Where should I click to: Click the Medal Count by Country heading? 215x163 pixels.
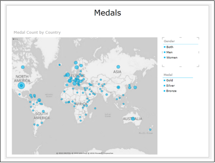tap(37, 33)
